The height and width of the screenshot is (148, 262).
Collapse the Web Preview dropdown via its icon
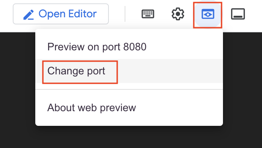click(x=208, y=14)
